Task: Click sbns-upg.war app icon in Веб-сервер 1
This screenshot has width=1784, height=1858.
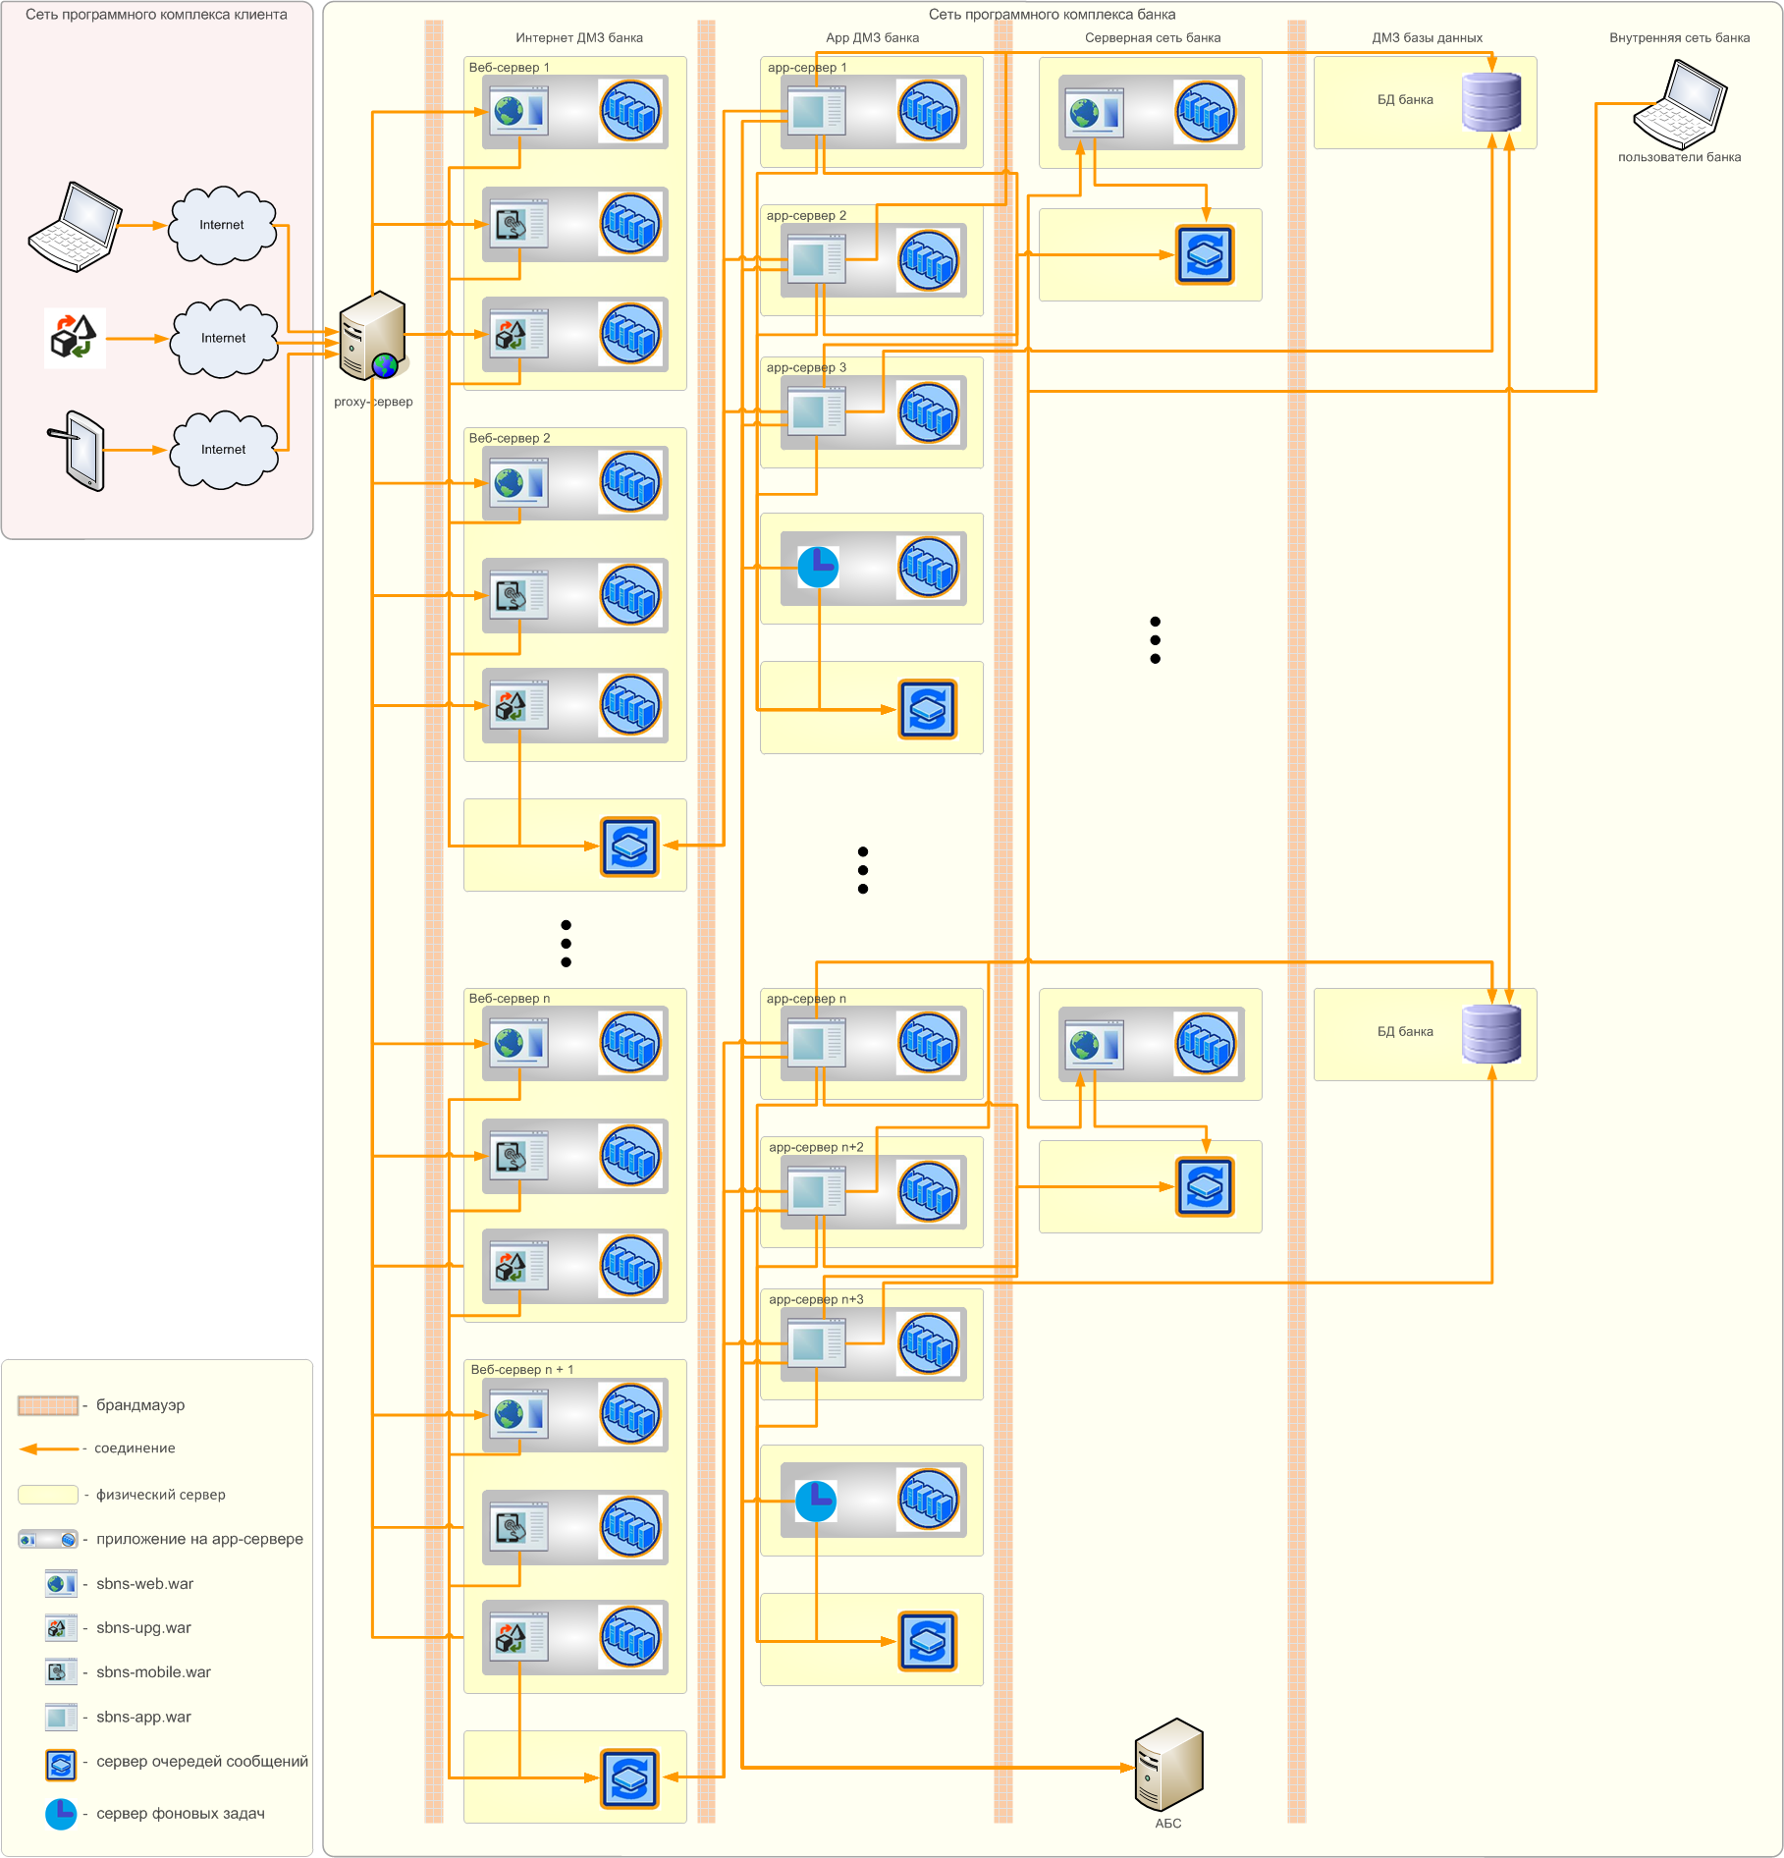Action: pos(519,334)
